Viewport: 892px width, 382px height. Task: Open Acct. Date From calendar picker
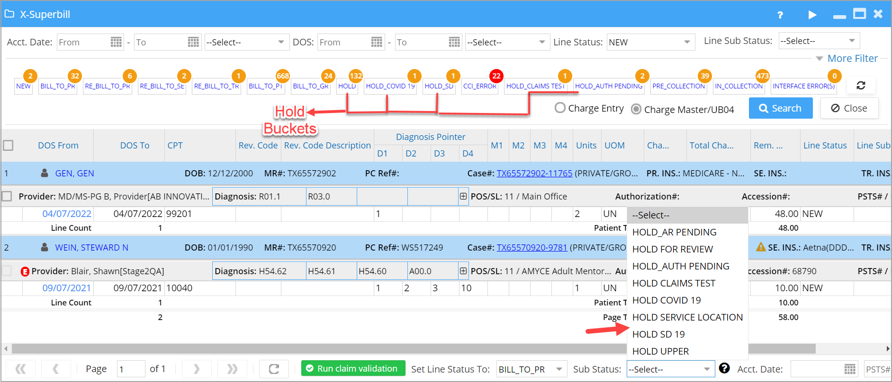(116, 42)
